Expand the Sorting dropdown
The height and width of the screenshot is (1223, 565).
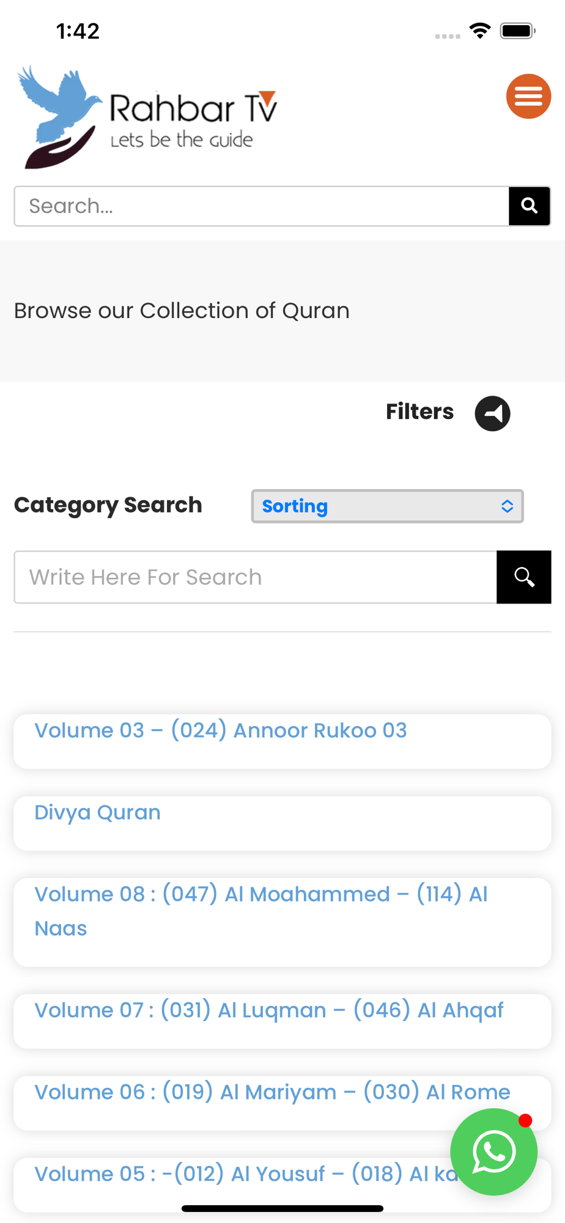(387, 506)
